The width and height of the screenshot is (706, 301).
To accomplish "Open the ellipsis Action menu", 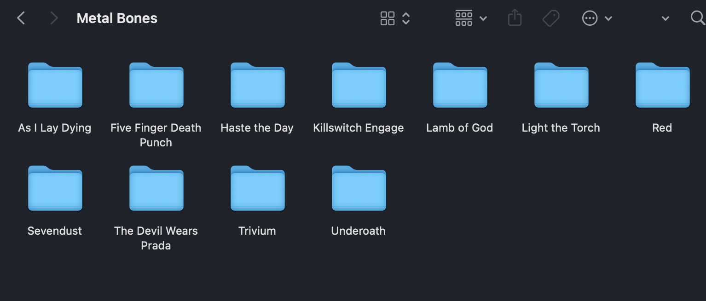I will 590,18.
